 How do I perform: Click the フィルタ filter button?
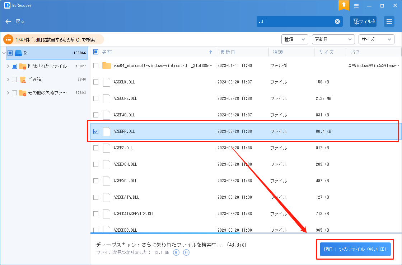[x=363, y=21]
